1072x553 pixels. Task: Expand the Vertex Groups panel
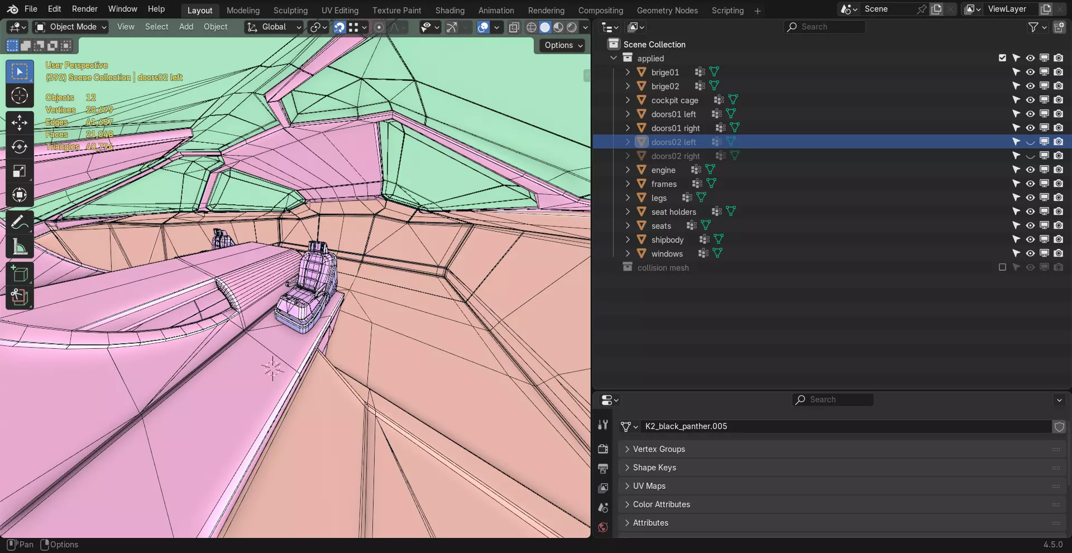coord(842,449)
